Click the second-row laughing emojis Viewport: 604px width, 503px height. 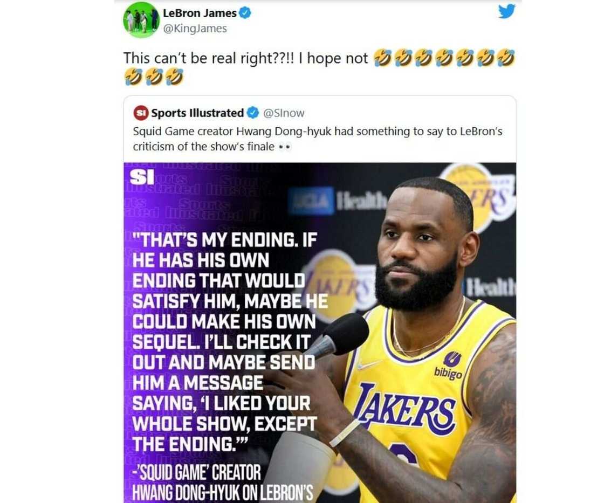[x=153, y=77]
